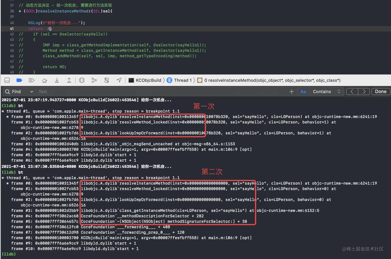Open environment overrides control
The width and height of the screenshot is (391, 259).
tap(107, 80)
